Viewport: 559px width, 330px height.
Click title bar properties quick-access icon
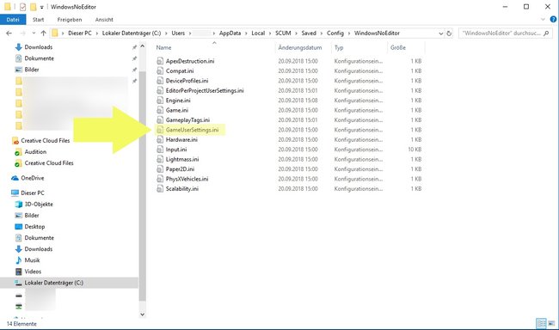tap(22, 7)
